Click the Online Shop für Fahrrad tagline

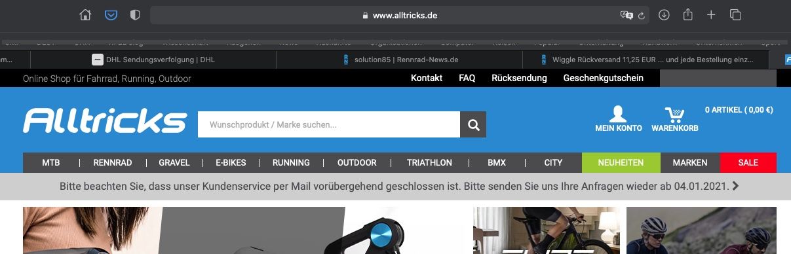tap(107, 79)
